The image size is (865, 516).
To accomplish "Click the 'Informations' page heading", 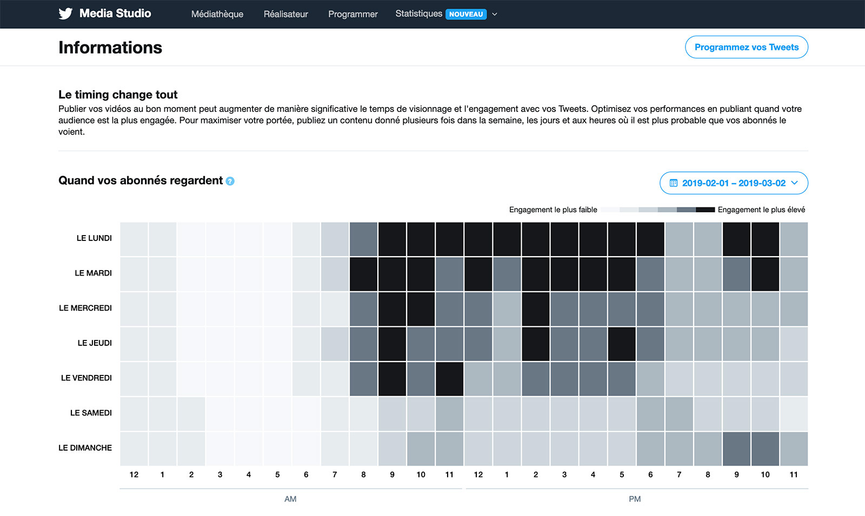I will (110, 48).
